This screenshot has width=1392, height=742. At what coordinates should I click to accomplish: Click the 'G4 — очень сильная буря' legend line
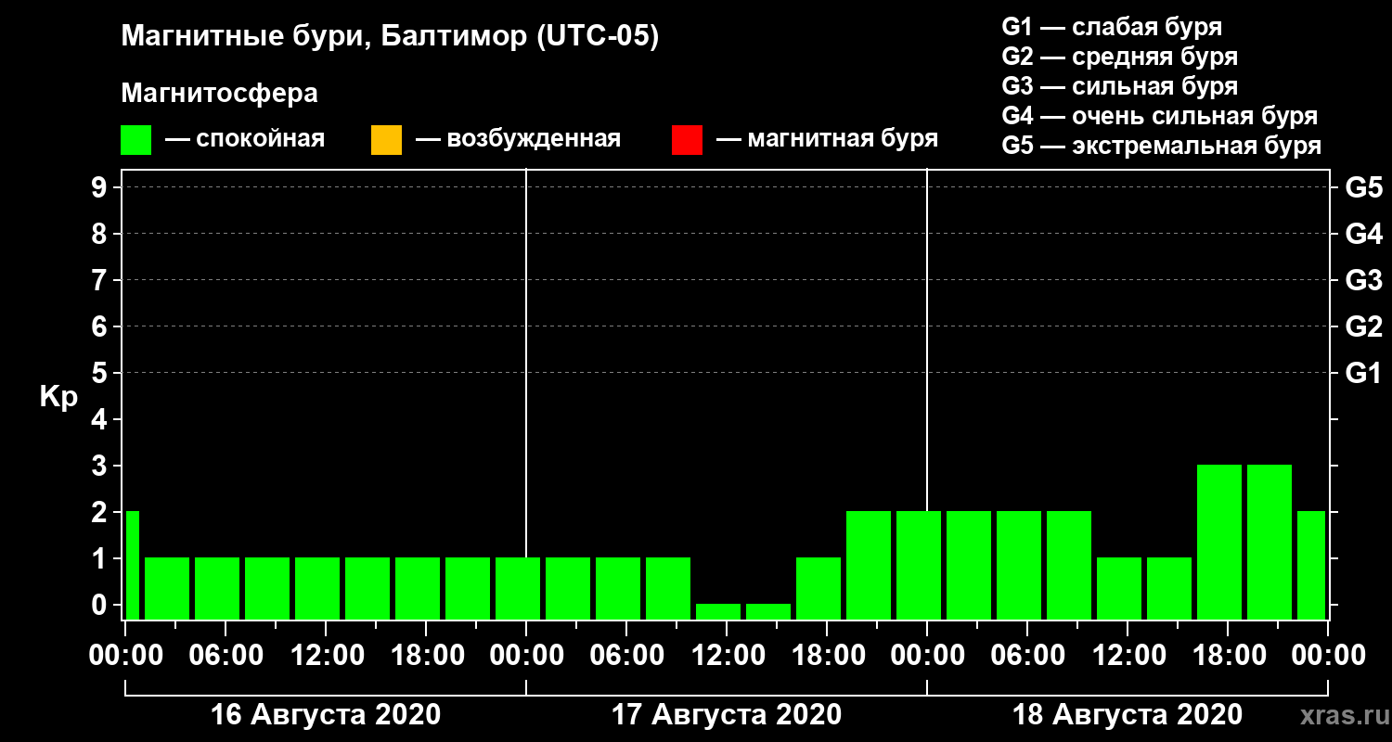point(1159,116)
